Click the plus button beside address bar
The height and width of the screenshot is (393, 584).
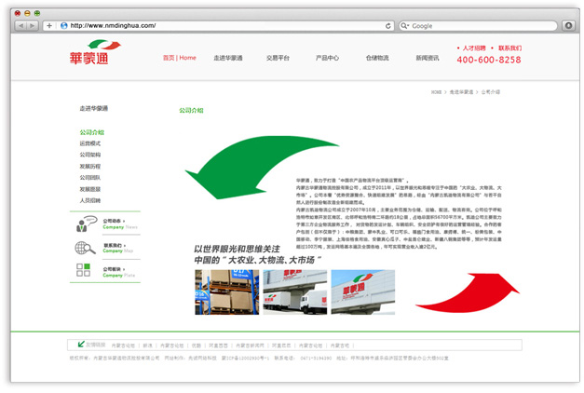[49, 25]
